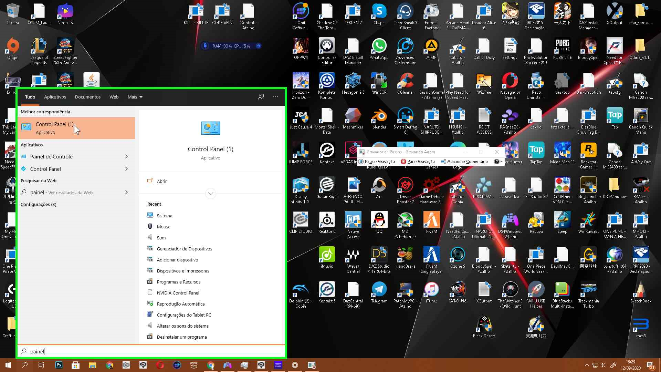Click Photoshop icon in the taskbar
661x372 pixels.
point(59,365)
